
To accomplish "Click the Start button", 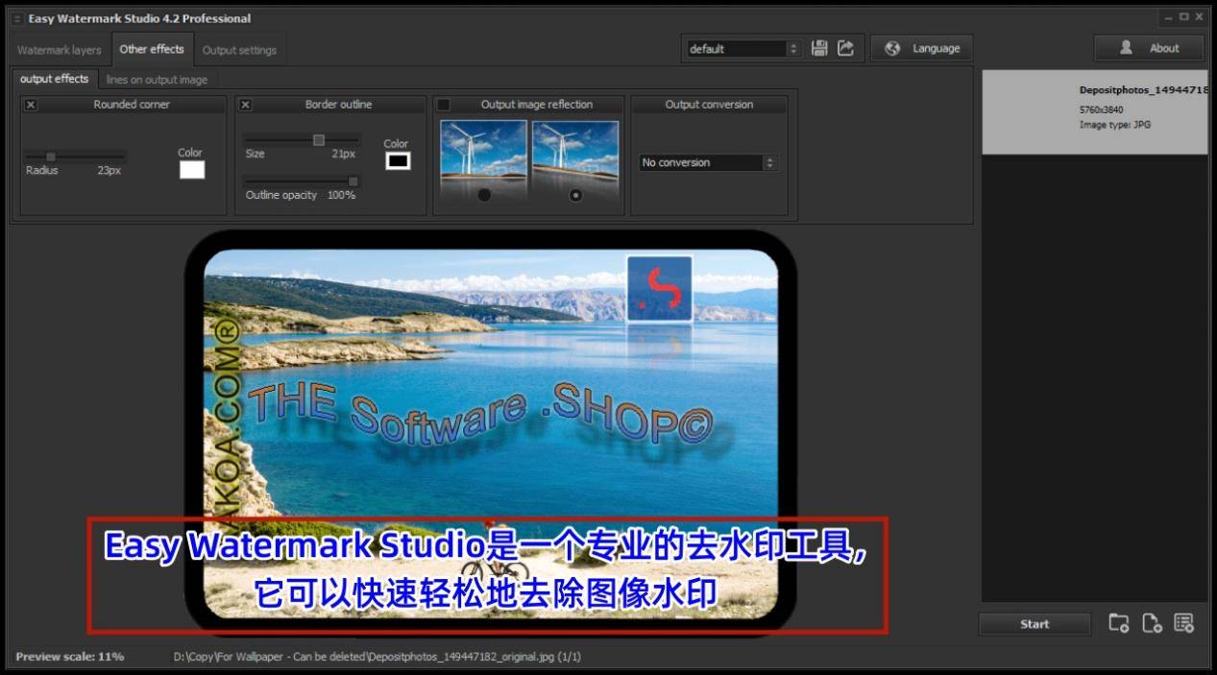I will pos(1034,624).
